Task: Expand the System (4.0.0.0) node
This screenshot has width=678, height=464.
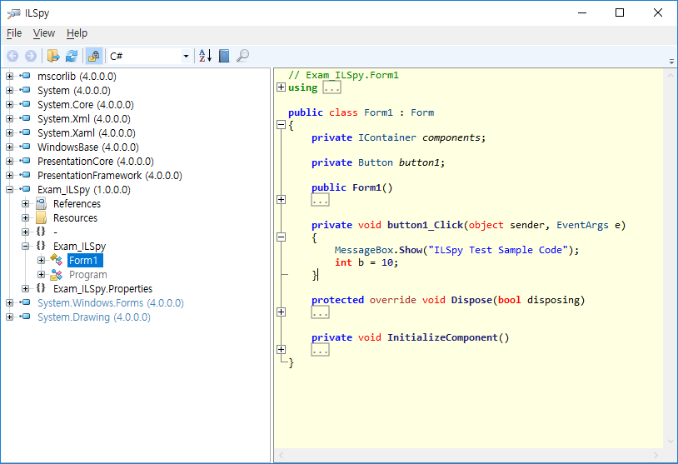Action: click(x=9, y=90)
